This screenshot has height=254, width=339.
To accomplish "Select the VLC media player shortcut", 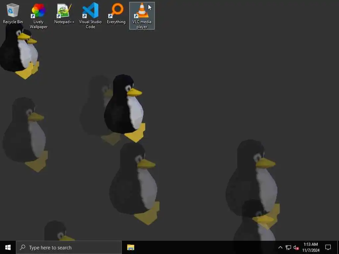I will tap(142, 16).
